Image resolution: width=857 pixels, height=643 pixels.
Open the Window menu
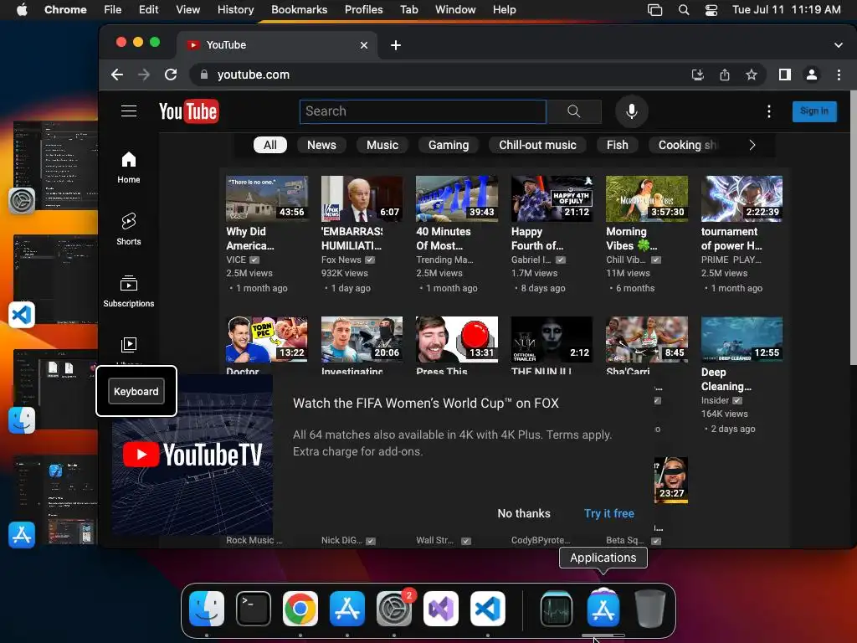(455, 10)
